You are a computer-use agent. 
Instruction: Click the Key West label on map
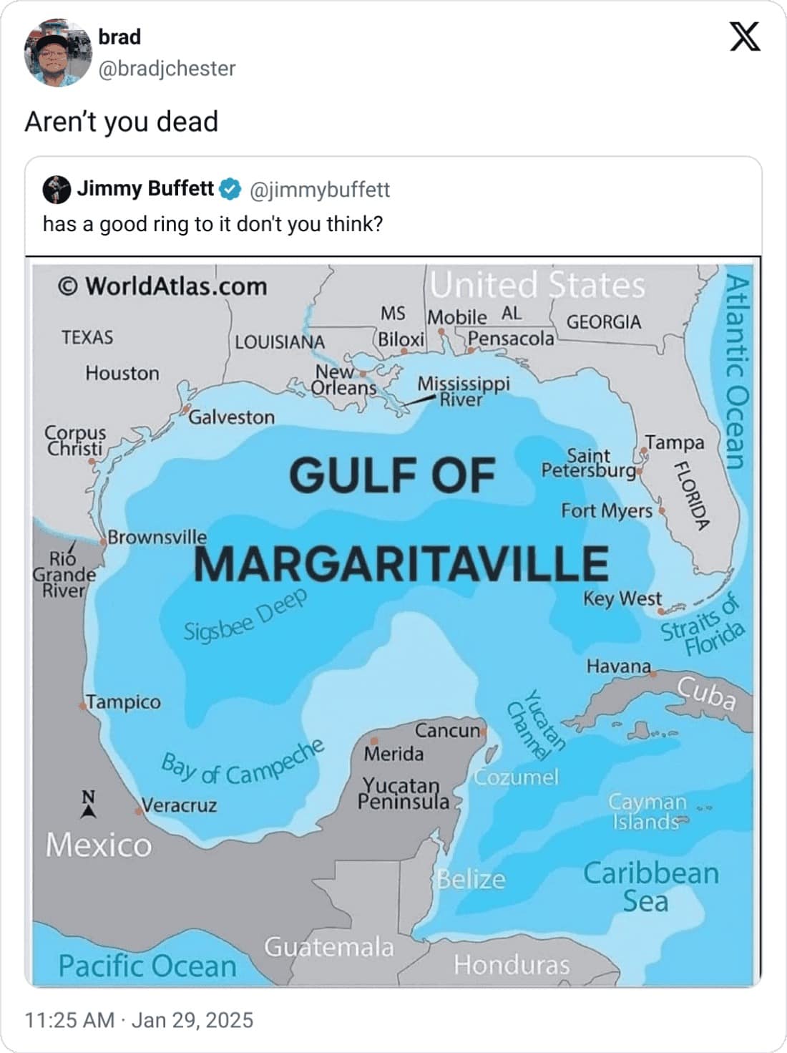tap(622, 598)
